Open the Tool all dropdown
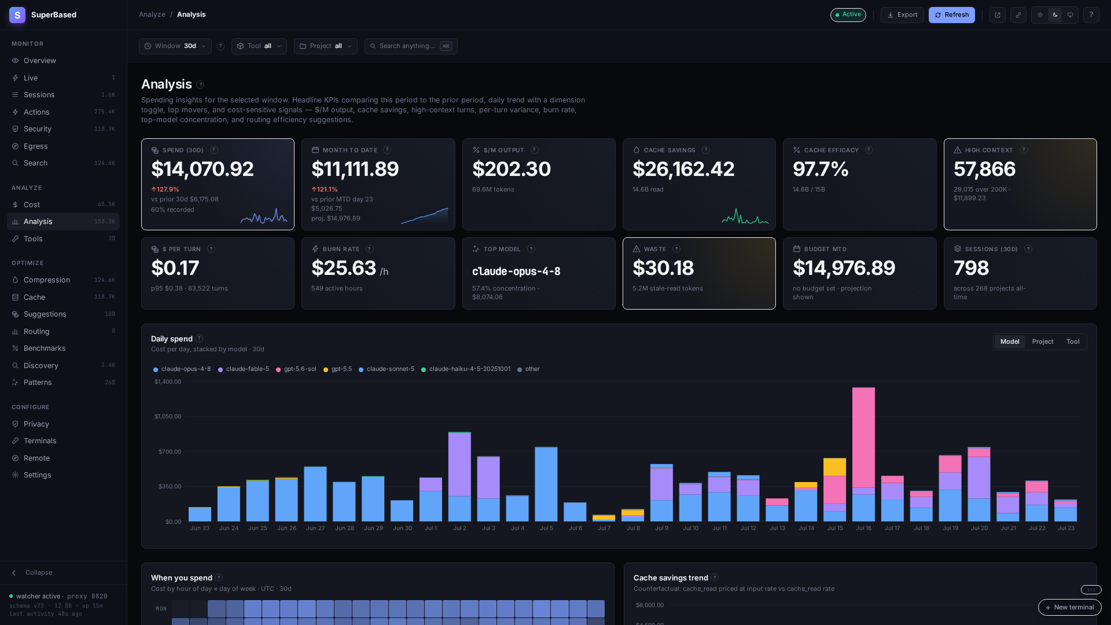 pyautogui.click(x=259, y=46)
